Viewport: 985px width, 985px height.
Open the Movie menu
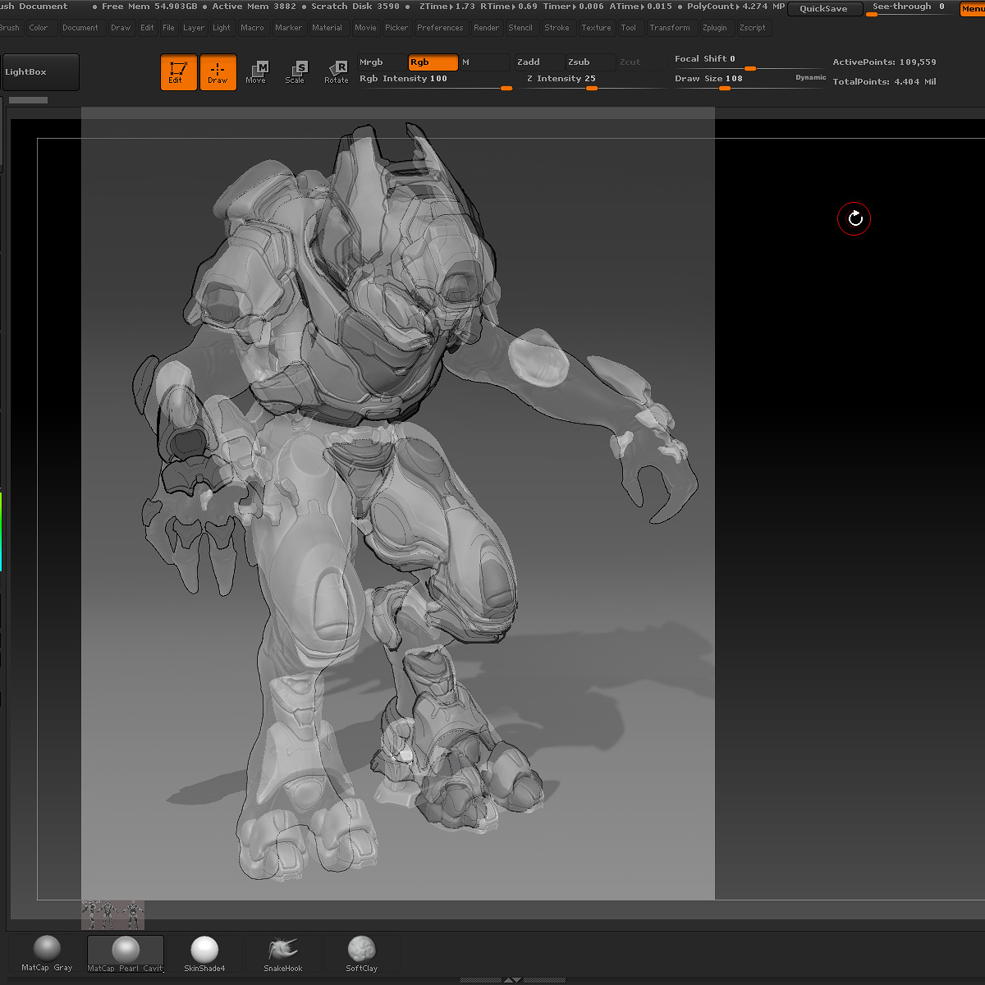[x=366, y=28]
